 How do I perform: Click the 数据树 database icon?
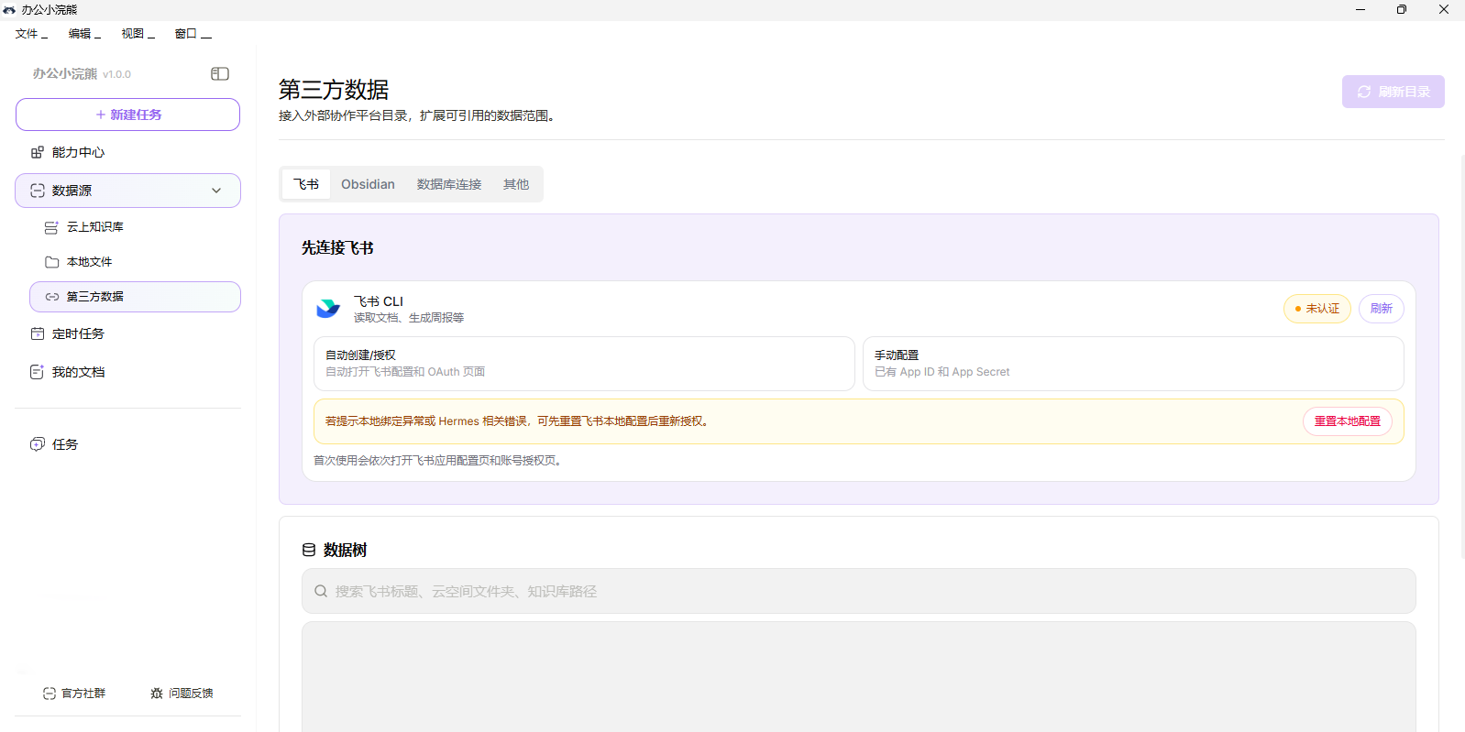[309, 551]
